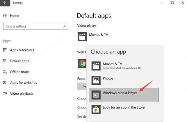Image resolution: width=187 pixels, height=122 pixels.
Task: Click the Video player label
Action: (87, 26)
